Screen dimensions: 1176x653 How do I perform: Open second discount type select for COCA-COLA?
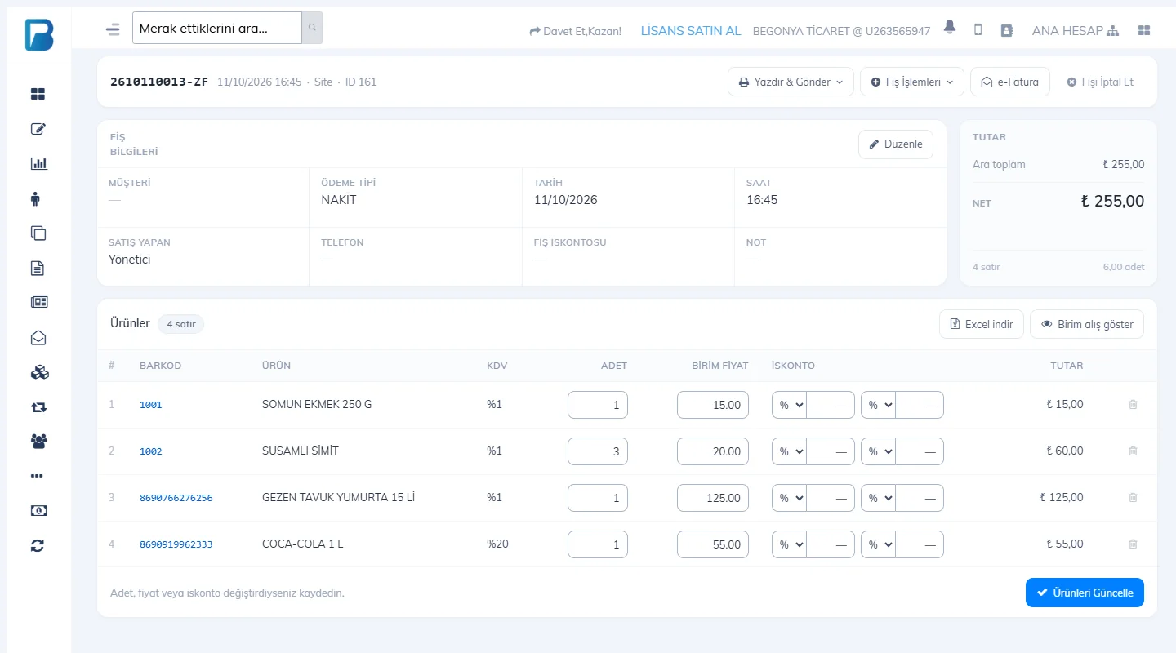click(879, 544)
